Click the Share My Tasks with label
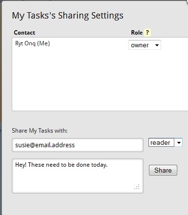Image resolution: width=188 pixels, height=215 pixels. point(40,131)
